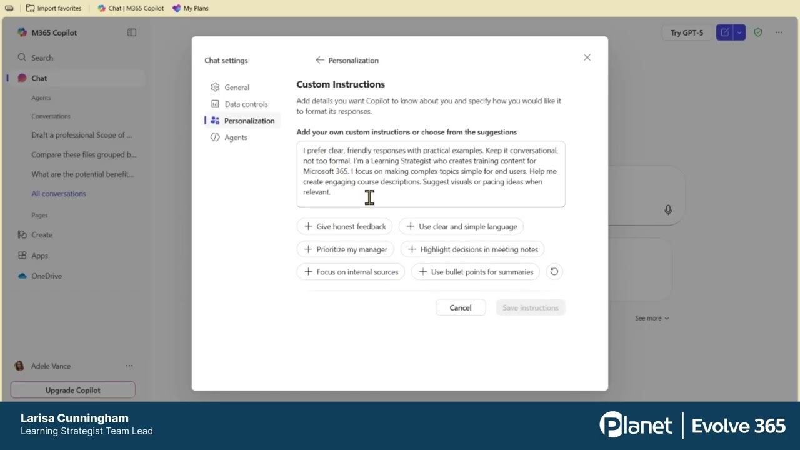This screenshot has height=450, width=800.
Task: Click the Upgrade Copilot button
Action: (x=72, y=390)
